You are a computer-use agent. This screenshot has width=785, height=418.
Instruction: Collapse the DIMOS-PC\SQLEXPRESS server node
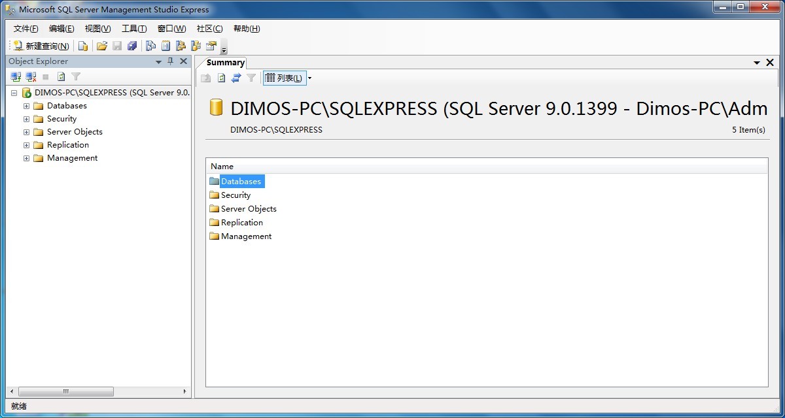(14, 93)
